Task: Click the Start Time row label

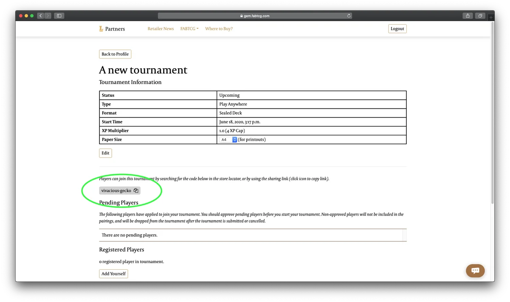Action: [x=112, y=122]
